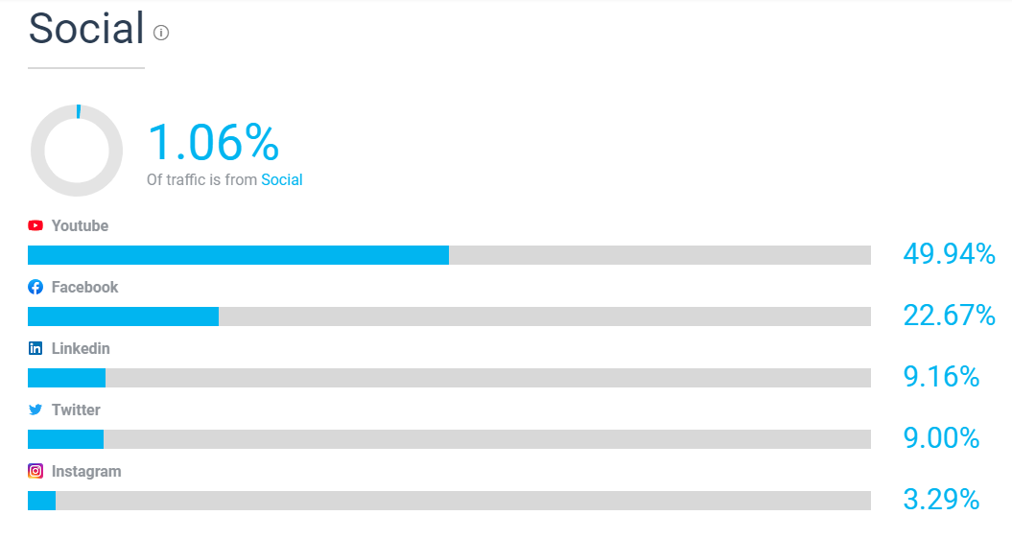Click the info icon beside Social heading
The image size is (1012, 539).
point(161,33)
